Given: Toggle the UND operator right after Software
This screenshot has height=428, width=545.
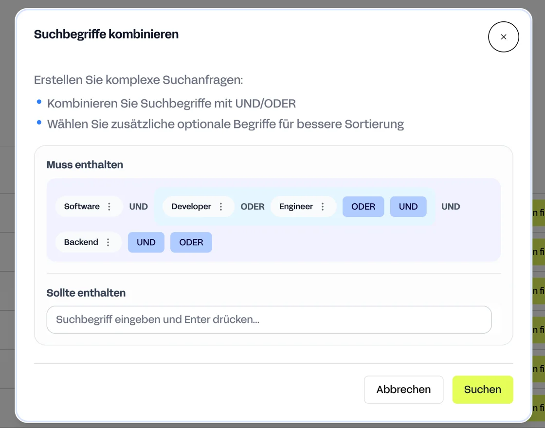Looking at the screenshot, I should tap(139, 207).
